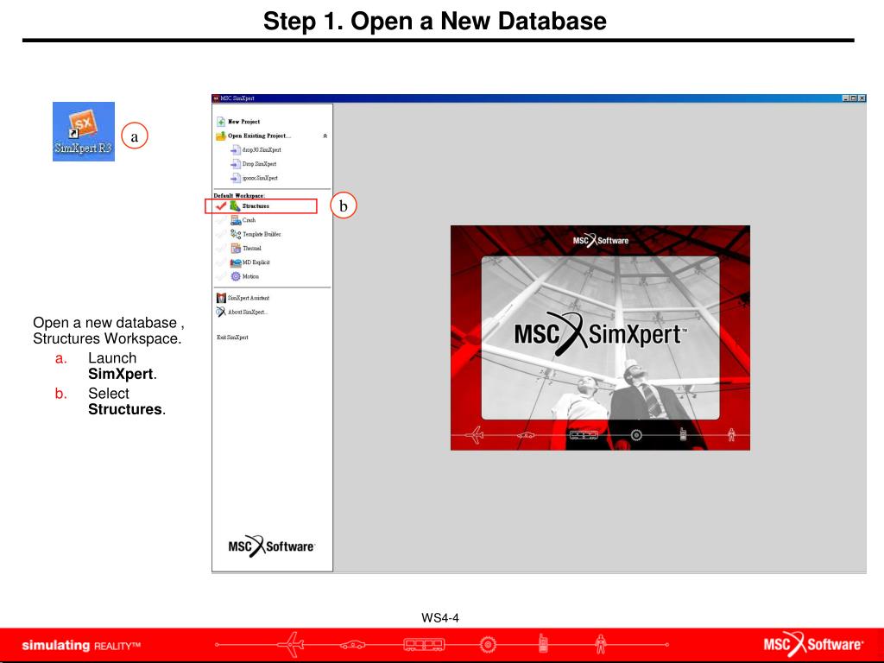Toggle the default checkmark beside Crash
Screen dimensions: 884x663
[220, 220]
